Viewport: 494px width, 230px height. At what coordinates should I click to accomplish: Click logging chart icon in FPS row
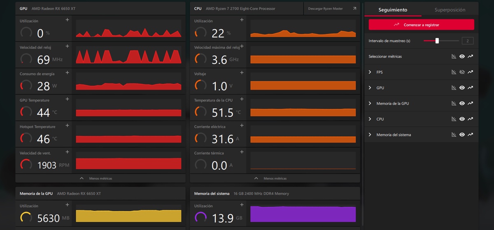[454, 72]
